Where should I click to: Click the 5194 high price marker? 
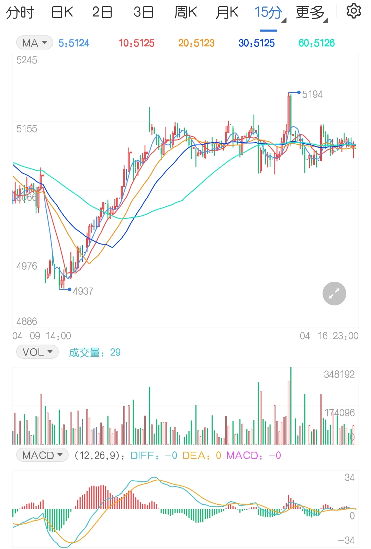coord(312,94)
